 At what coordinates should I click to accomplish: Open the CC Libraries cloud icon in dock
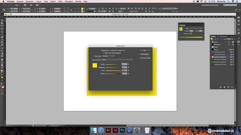[x=238, y=42]
